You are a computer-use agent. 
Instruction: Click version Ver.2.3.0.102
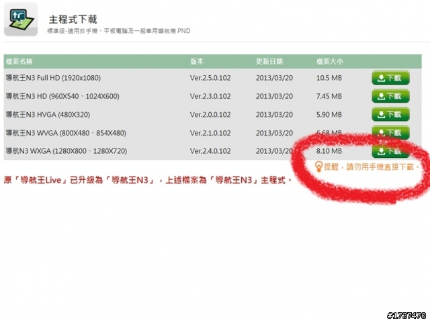click(210, 96)
